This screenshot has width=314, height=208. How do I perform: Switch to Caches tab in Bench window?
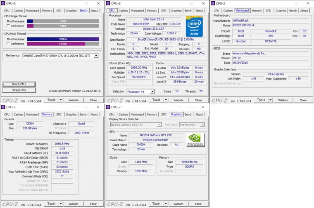point(18,11)
